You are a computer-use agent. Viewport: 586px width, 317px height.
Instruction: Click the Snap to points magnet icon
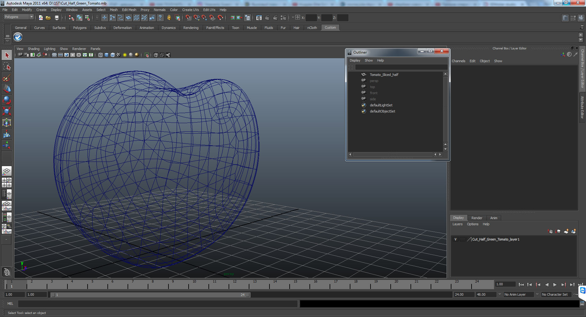(204, 18)
